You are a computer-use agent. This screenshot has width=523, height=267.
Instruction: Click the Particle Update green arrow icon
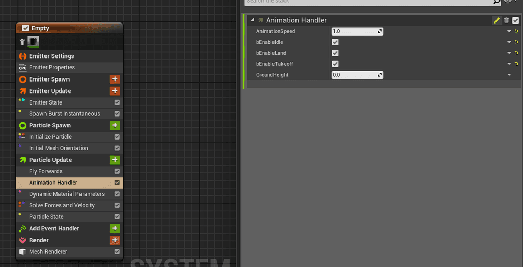(x=22, y=160)
